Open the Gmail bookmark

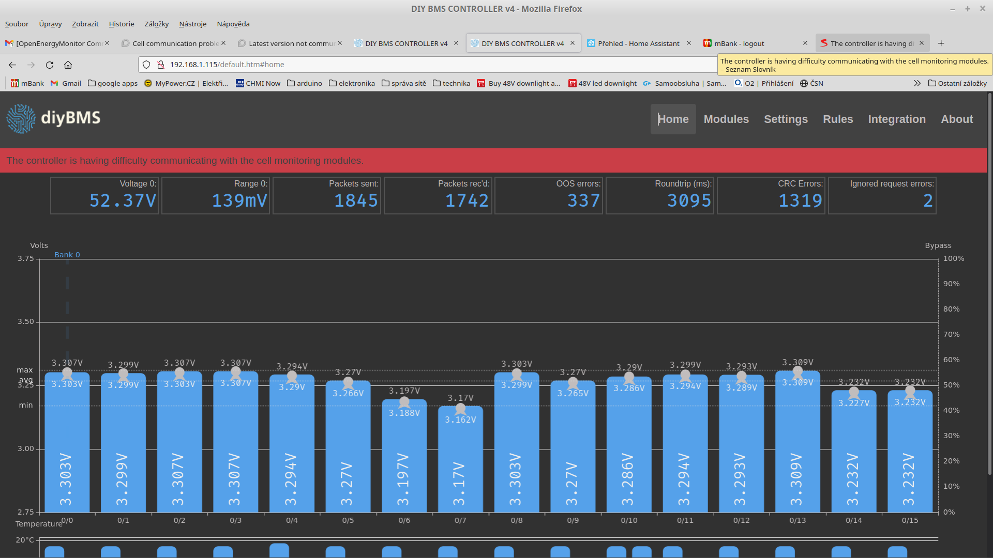pos(66,83)
